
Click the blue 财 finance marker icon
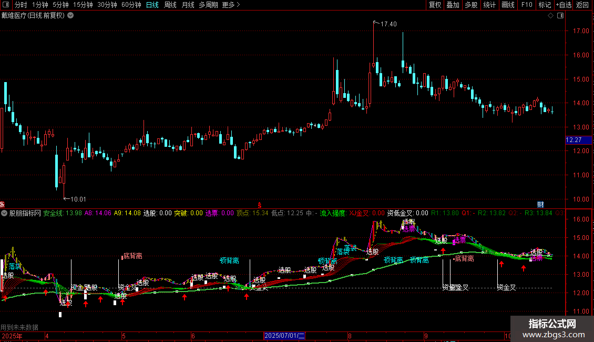coord(540,205)
